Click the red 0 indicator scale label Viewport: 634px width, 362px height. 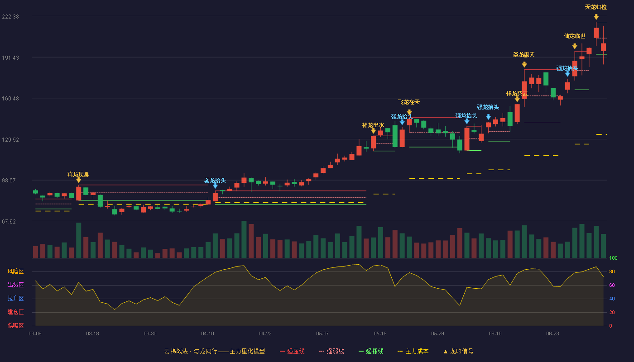610,326
